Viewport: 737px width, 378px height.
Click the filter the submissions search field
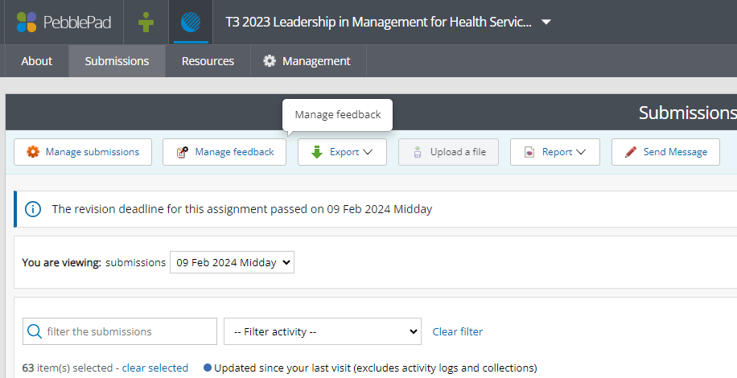click(129, 331)
